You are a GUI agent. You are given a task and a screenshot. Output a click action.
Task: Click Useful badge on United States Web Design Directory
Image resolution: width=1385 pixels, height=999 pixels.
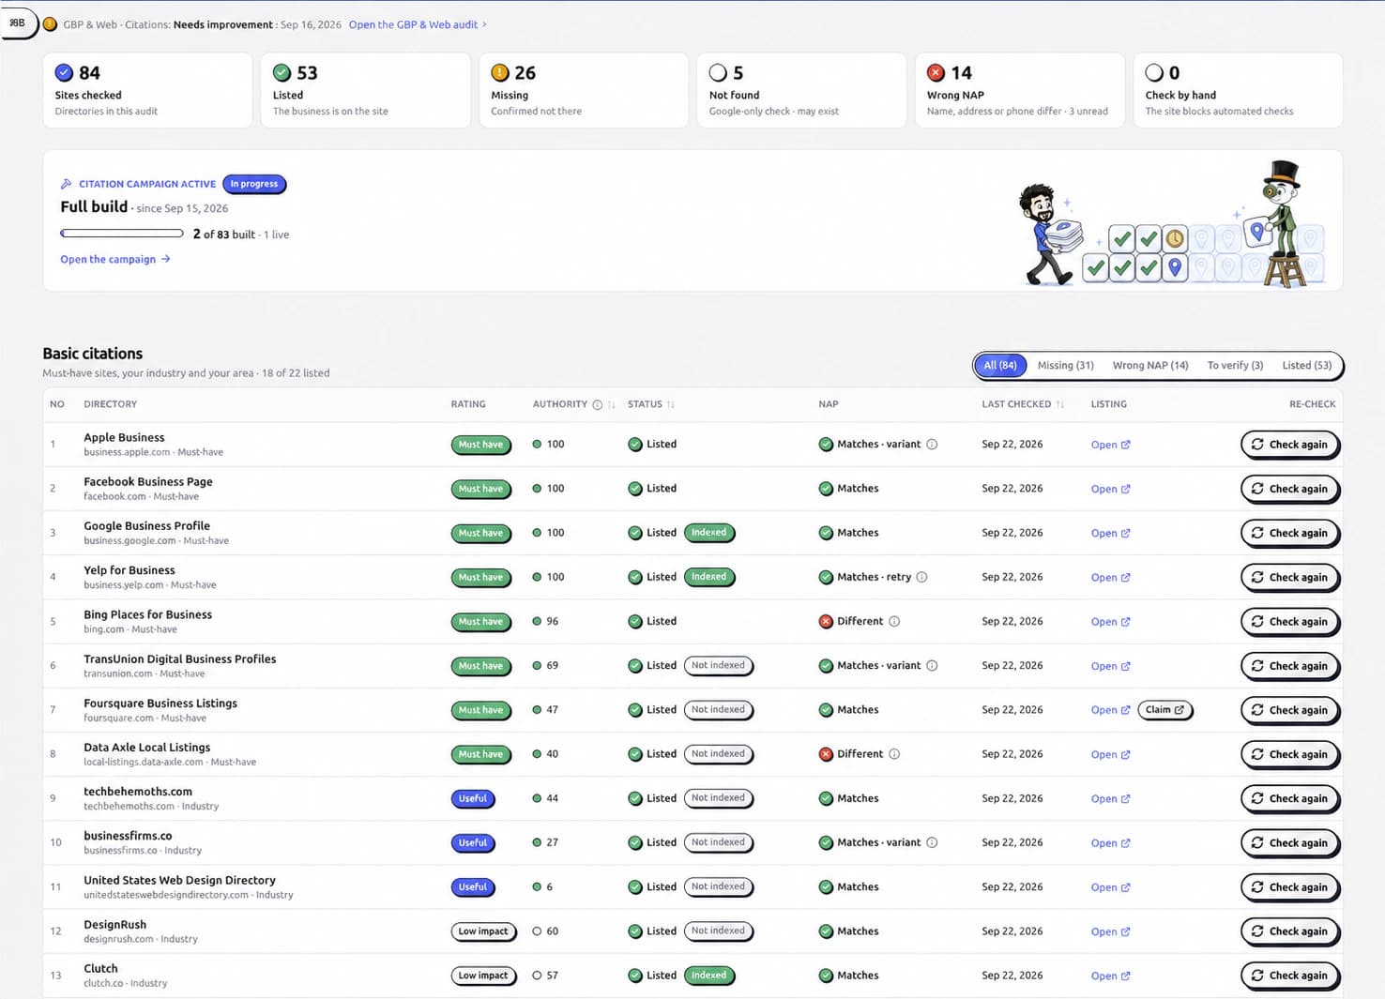[473, 887]
